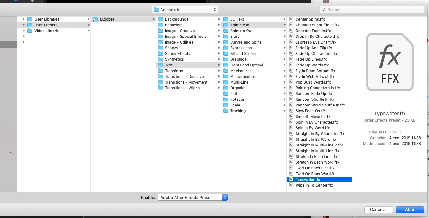Viewport: 429px width, 218px height.
Task: Click the 3D Text folder icon
Action: [x=226, y=19]
